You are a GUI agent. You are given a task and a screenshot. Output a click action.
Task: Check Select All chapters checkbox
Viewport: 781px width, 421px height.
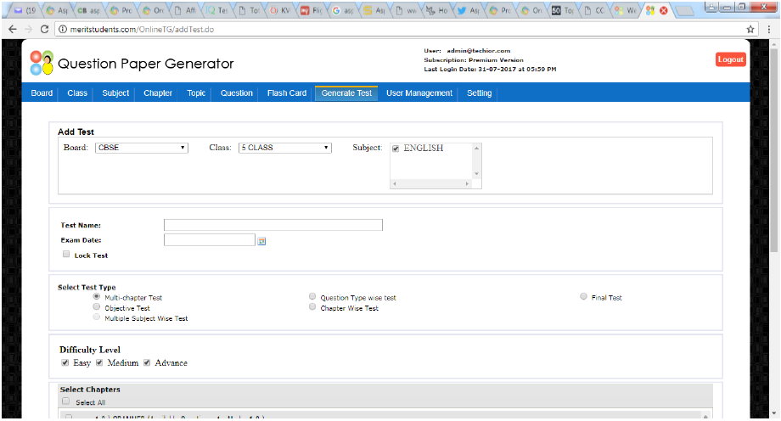tap(65, 401)
